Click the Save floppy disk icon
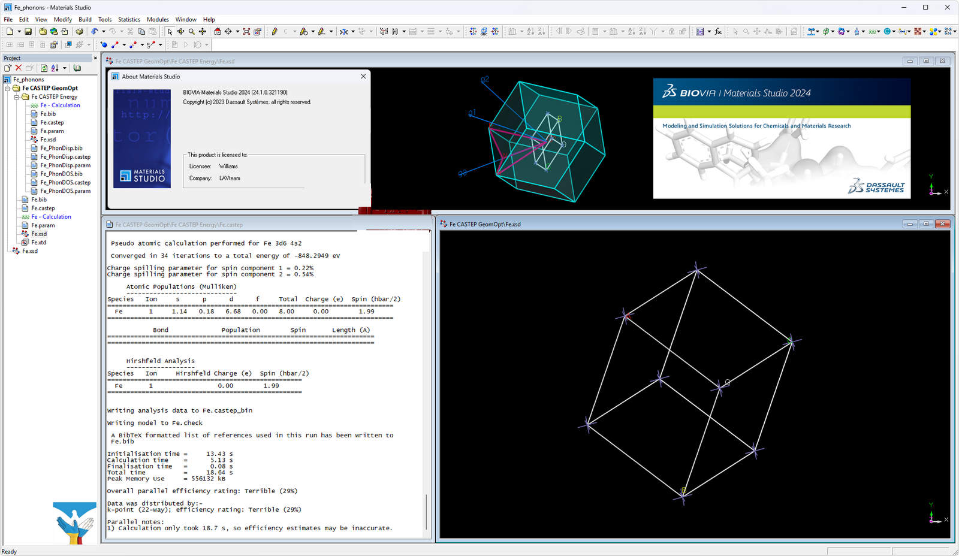Viewport: 959px width, 556px height. click(28, 31)
